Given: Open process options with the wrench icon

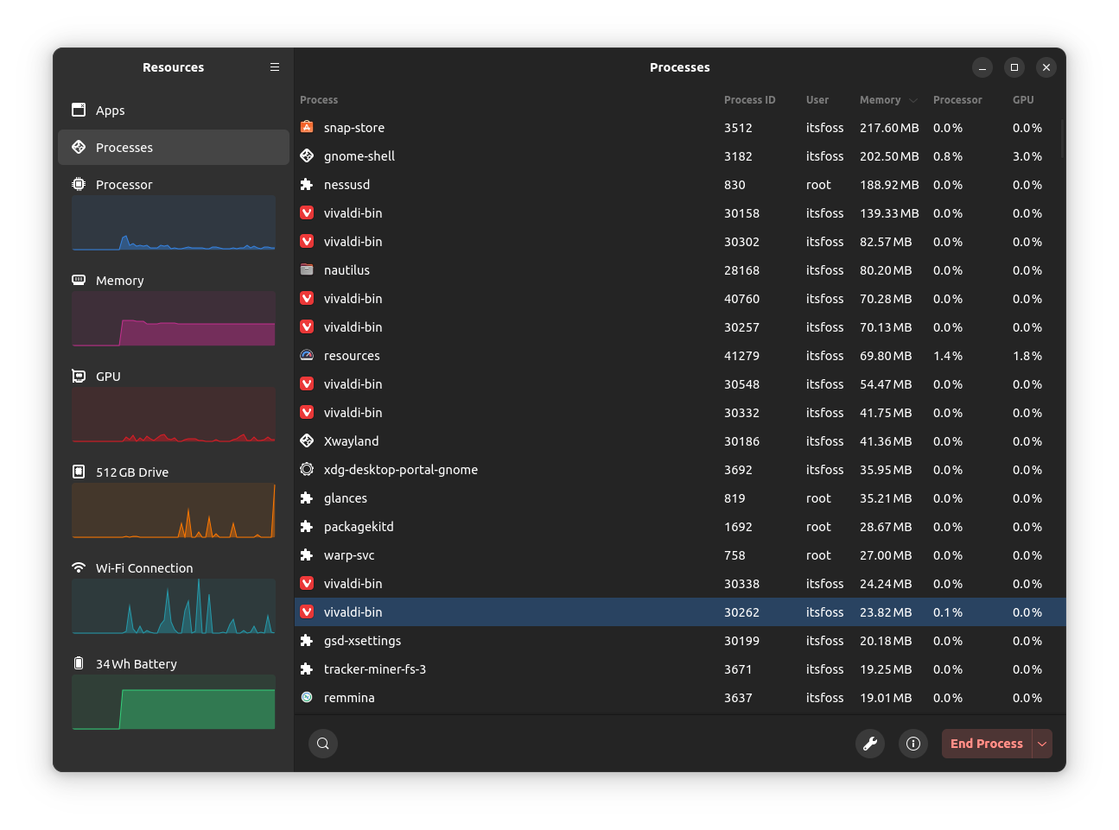Looking at the screenshot, I should [870, 743].
